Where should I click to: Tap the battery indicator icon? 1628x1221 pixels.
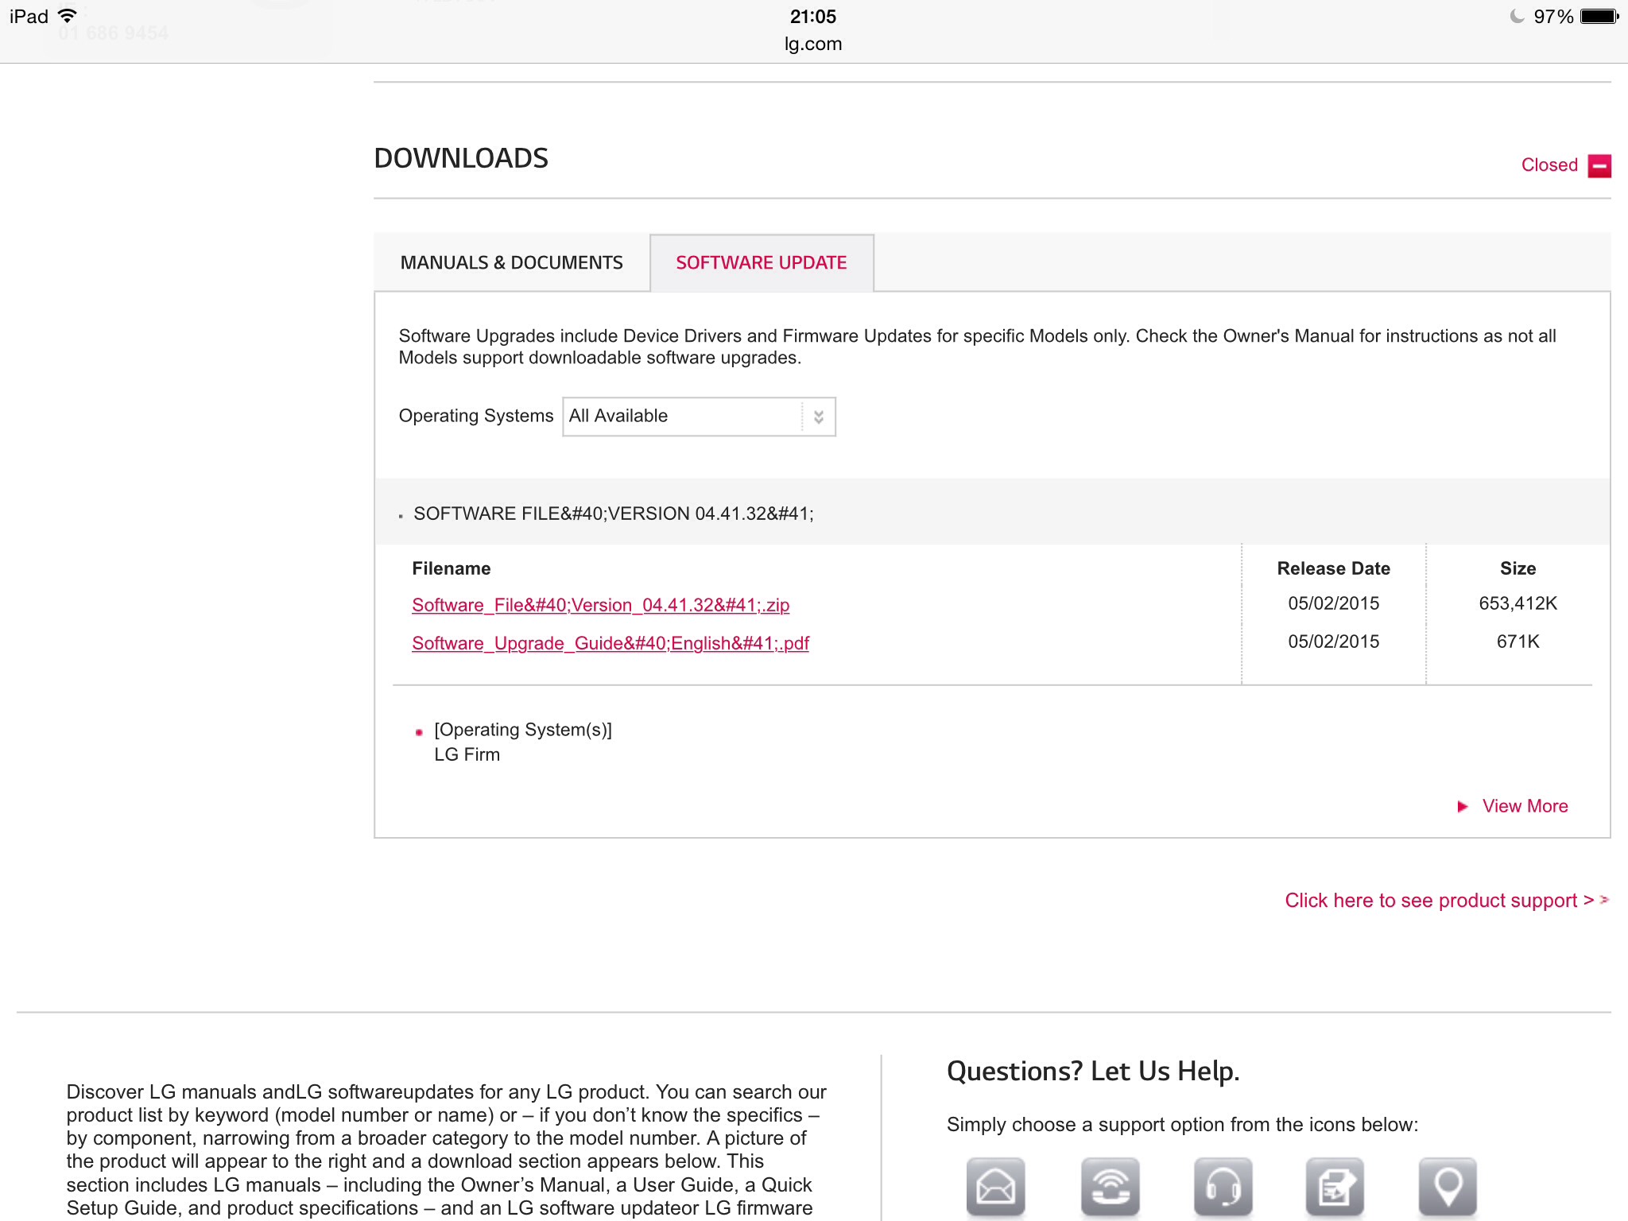[1599, 17]
